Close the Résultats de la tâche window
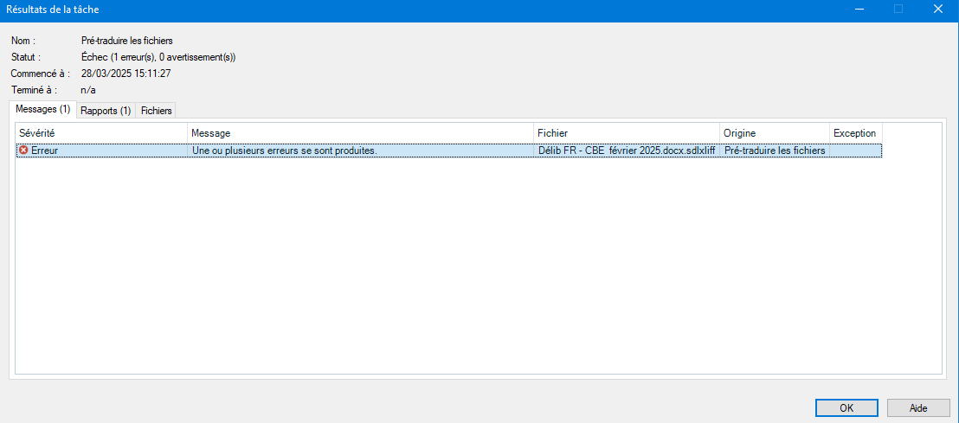959x423 pixels. coord(937,10)
